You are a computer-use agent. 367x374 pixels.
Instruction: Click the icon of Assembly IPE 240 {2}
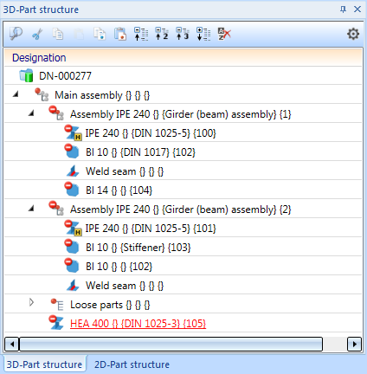56,209
